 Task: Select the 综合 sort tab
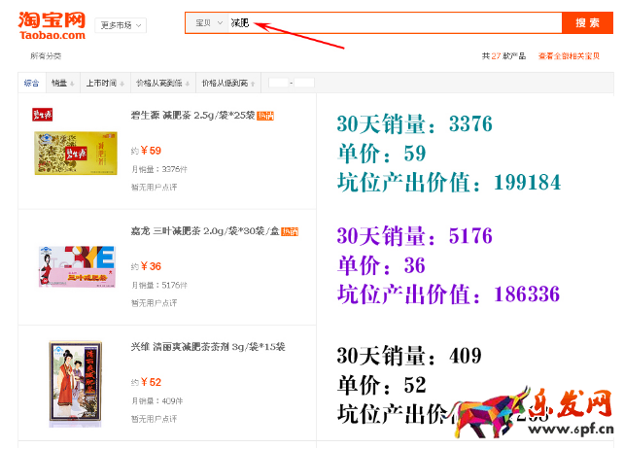[x=32, y=83]
